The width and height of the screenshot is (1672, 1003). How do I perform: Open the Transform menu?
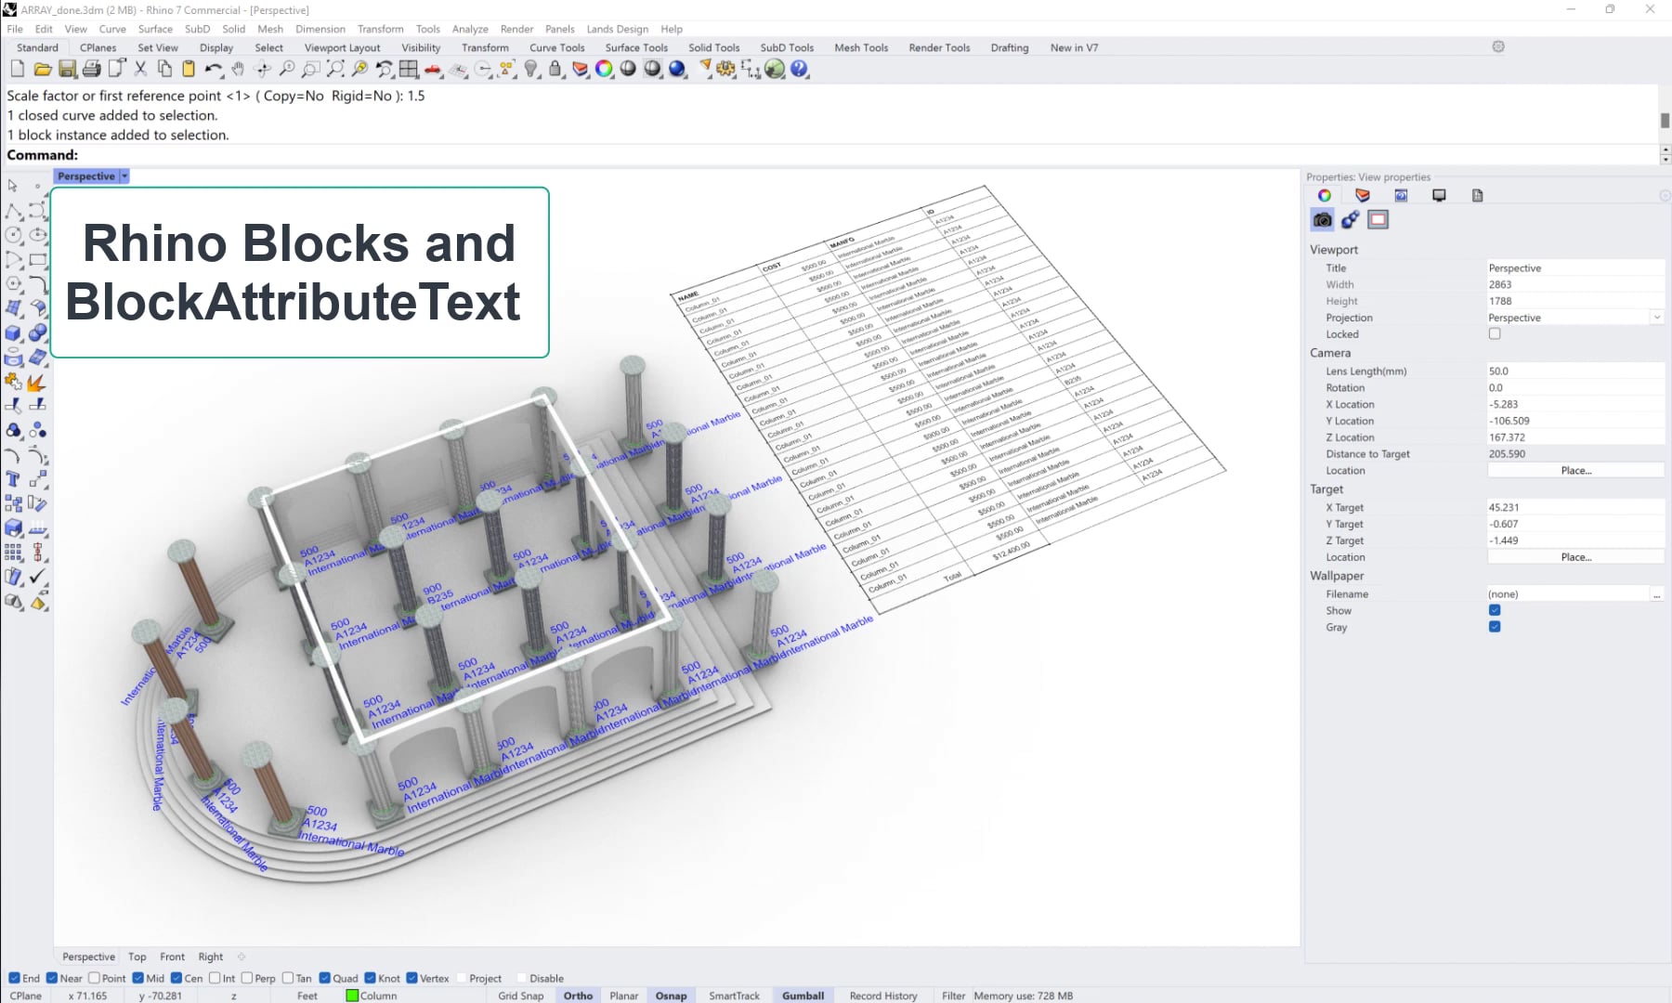[x=380, y=29]
